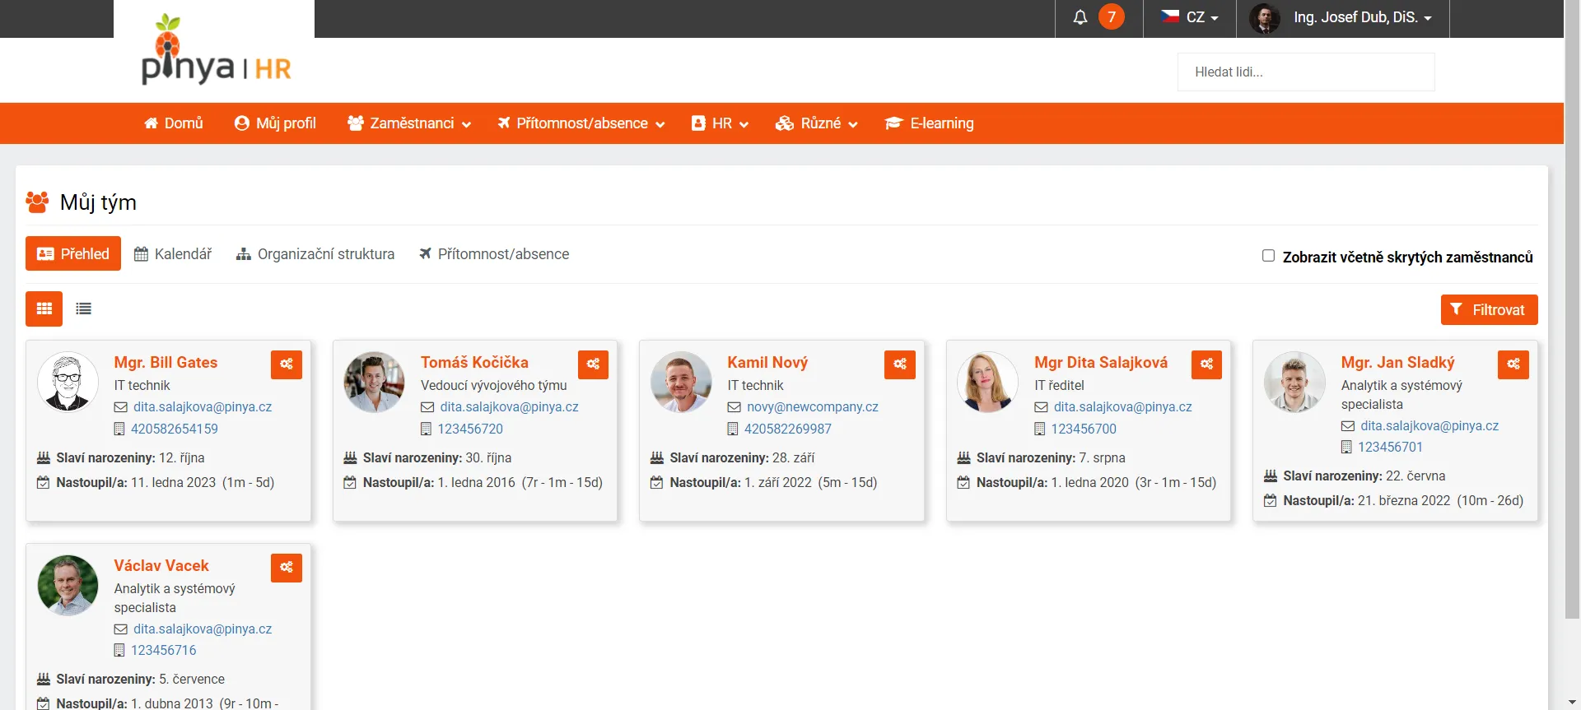Open settings gears on Kamil Nový card
Image resolution: width=1581 pixels, height=710 pixels.
(x=900, y=364)
